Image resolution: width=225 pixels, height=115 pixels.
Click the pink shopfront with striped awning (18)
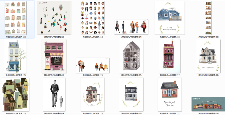(x=54, y=56)
